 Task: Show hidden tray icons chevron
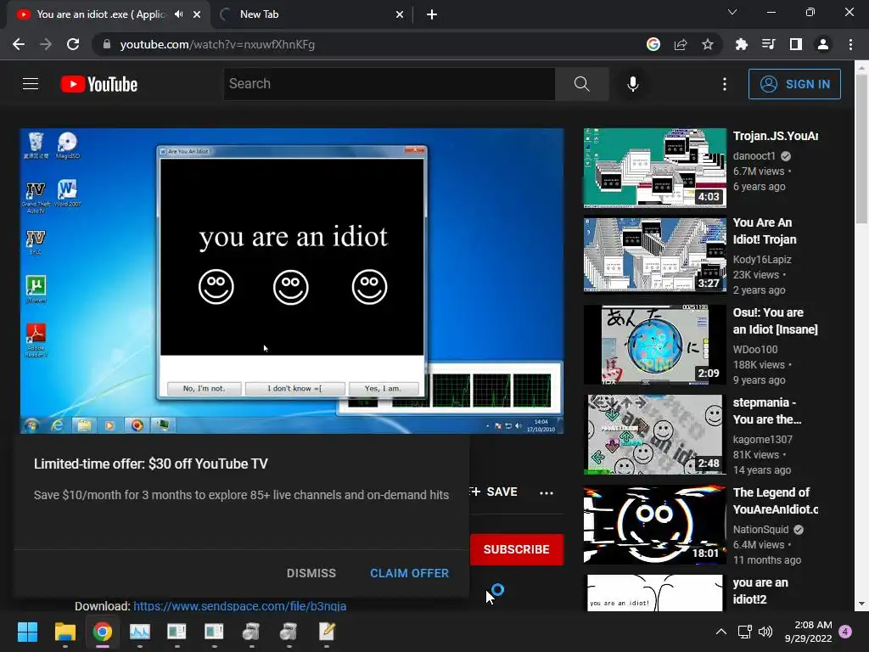pos(720,632)
